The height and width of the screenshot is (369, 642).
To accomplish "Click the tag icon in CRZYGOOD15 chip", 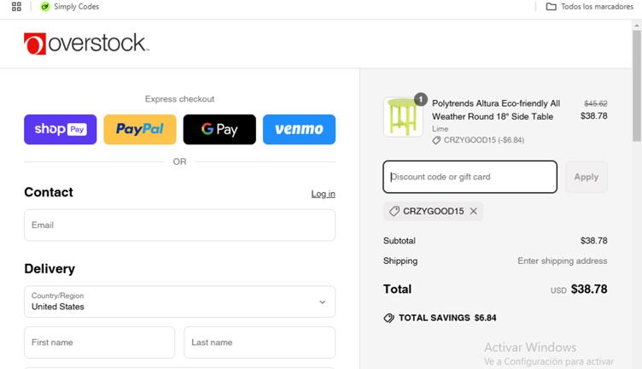I will click(x=394, y=211).
